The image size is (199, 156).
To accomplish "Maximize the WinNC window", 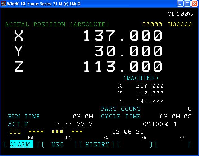I will 187,3.
